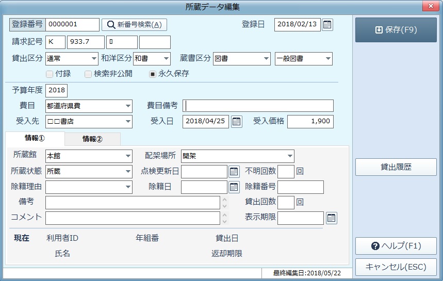Open the 点検更新日 calendar picker
The width and height of the screenshot is (443, 281).
coord(234,171)
